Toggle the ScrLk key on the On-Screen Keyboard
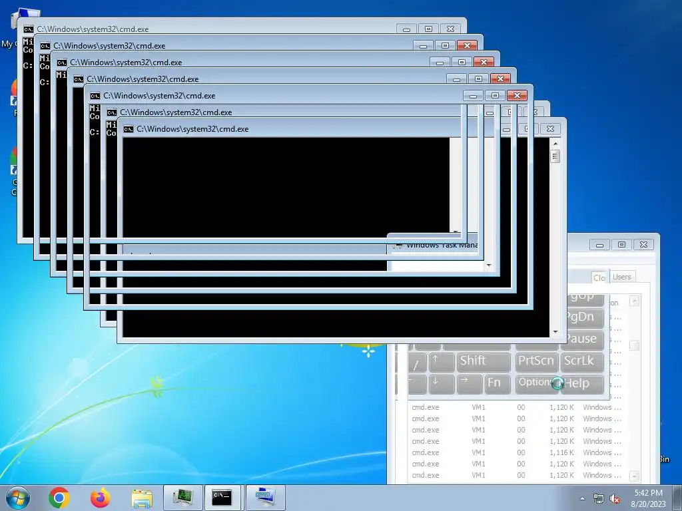The height and width of the screenshot is (511, 682). tap(582, 361)
